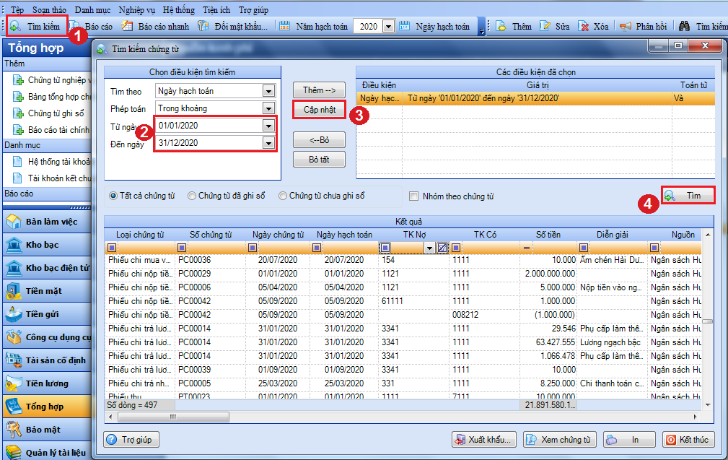Open Báo cáo from the toolbar
The width and height of the screenshot is (728, 460).
click(92, 27)
